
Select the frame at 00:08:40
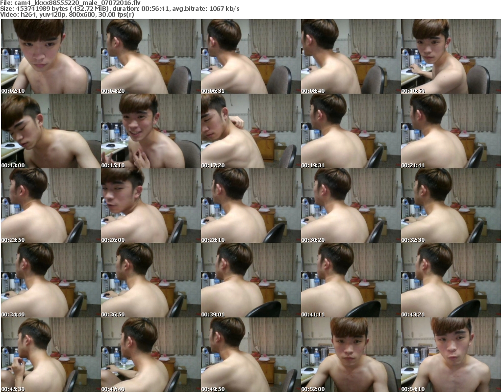tap(351, 56)
